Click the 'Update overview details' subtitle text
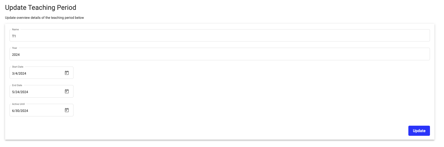The width and height of the screenshot is (444, 147). point(44,18)
